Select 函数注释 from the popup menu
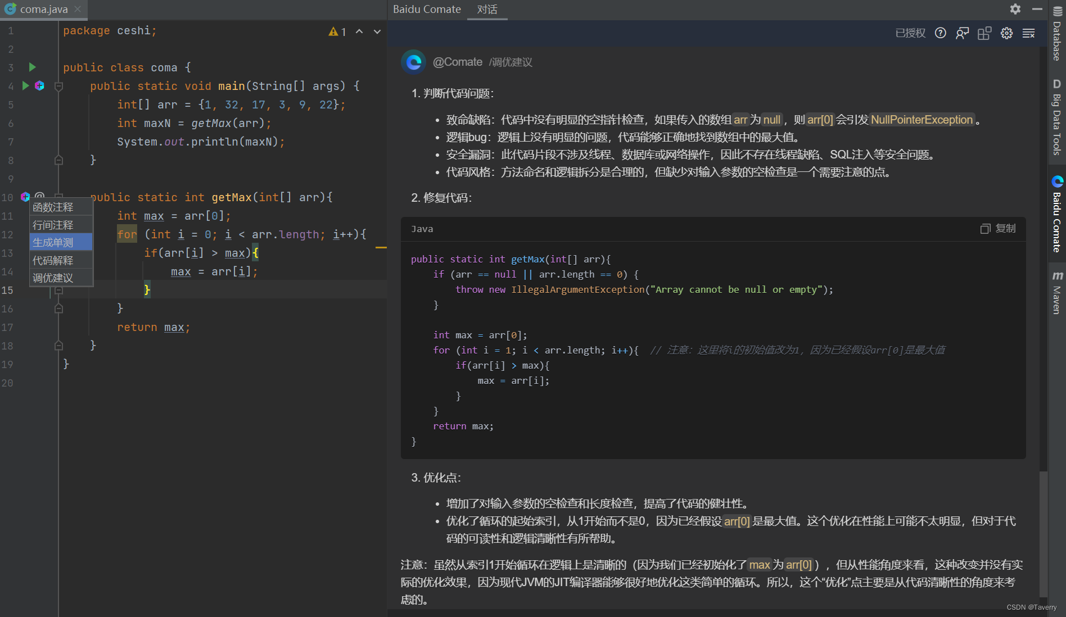The height and width of the screenshot is (617, 1066). [x=61, y=207]
